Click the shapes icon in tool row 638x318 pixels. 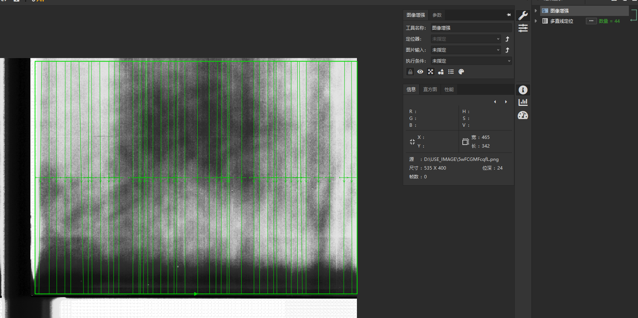(441, 72)
